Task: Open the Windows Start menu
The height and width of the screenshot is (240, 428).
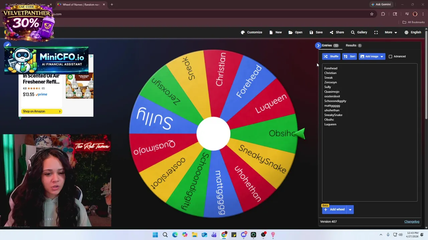Action: 155,235
